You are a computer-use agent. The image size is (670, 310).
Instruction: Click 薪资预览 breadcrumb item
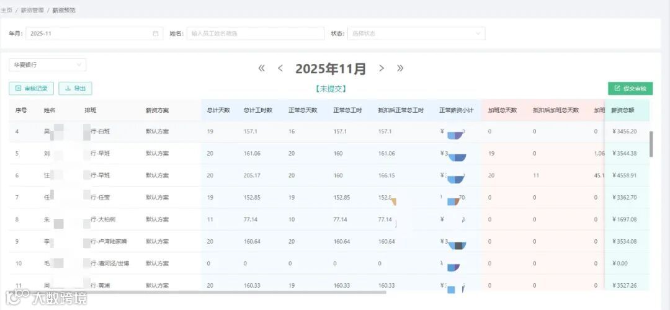(64, 11)
